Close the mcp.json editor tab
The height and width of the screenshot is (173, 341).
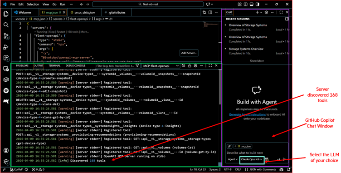(x=64, y=12)
